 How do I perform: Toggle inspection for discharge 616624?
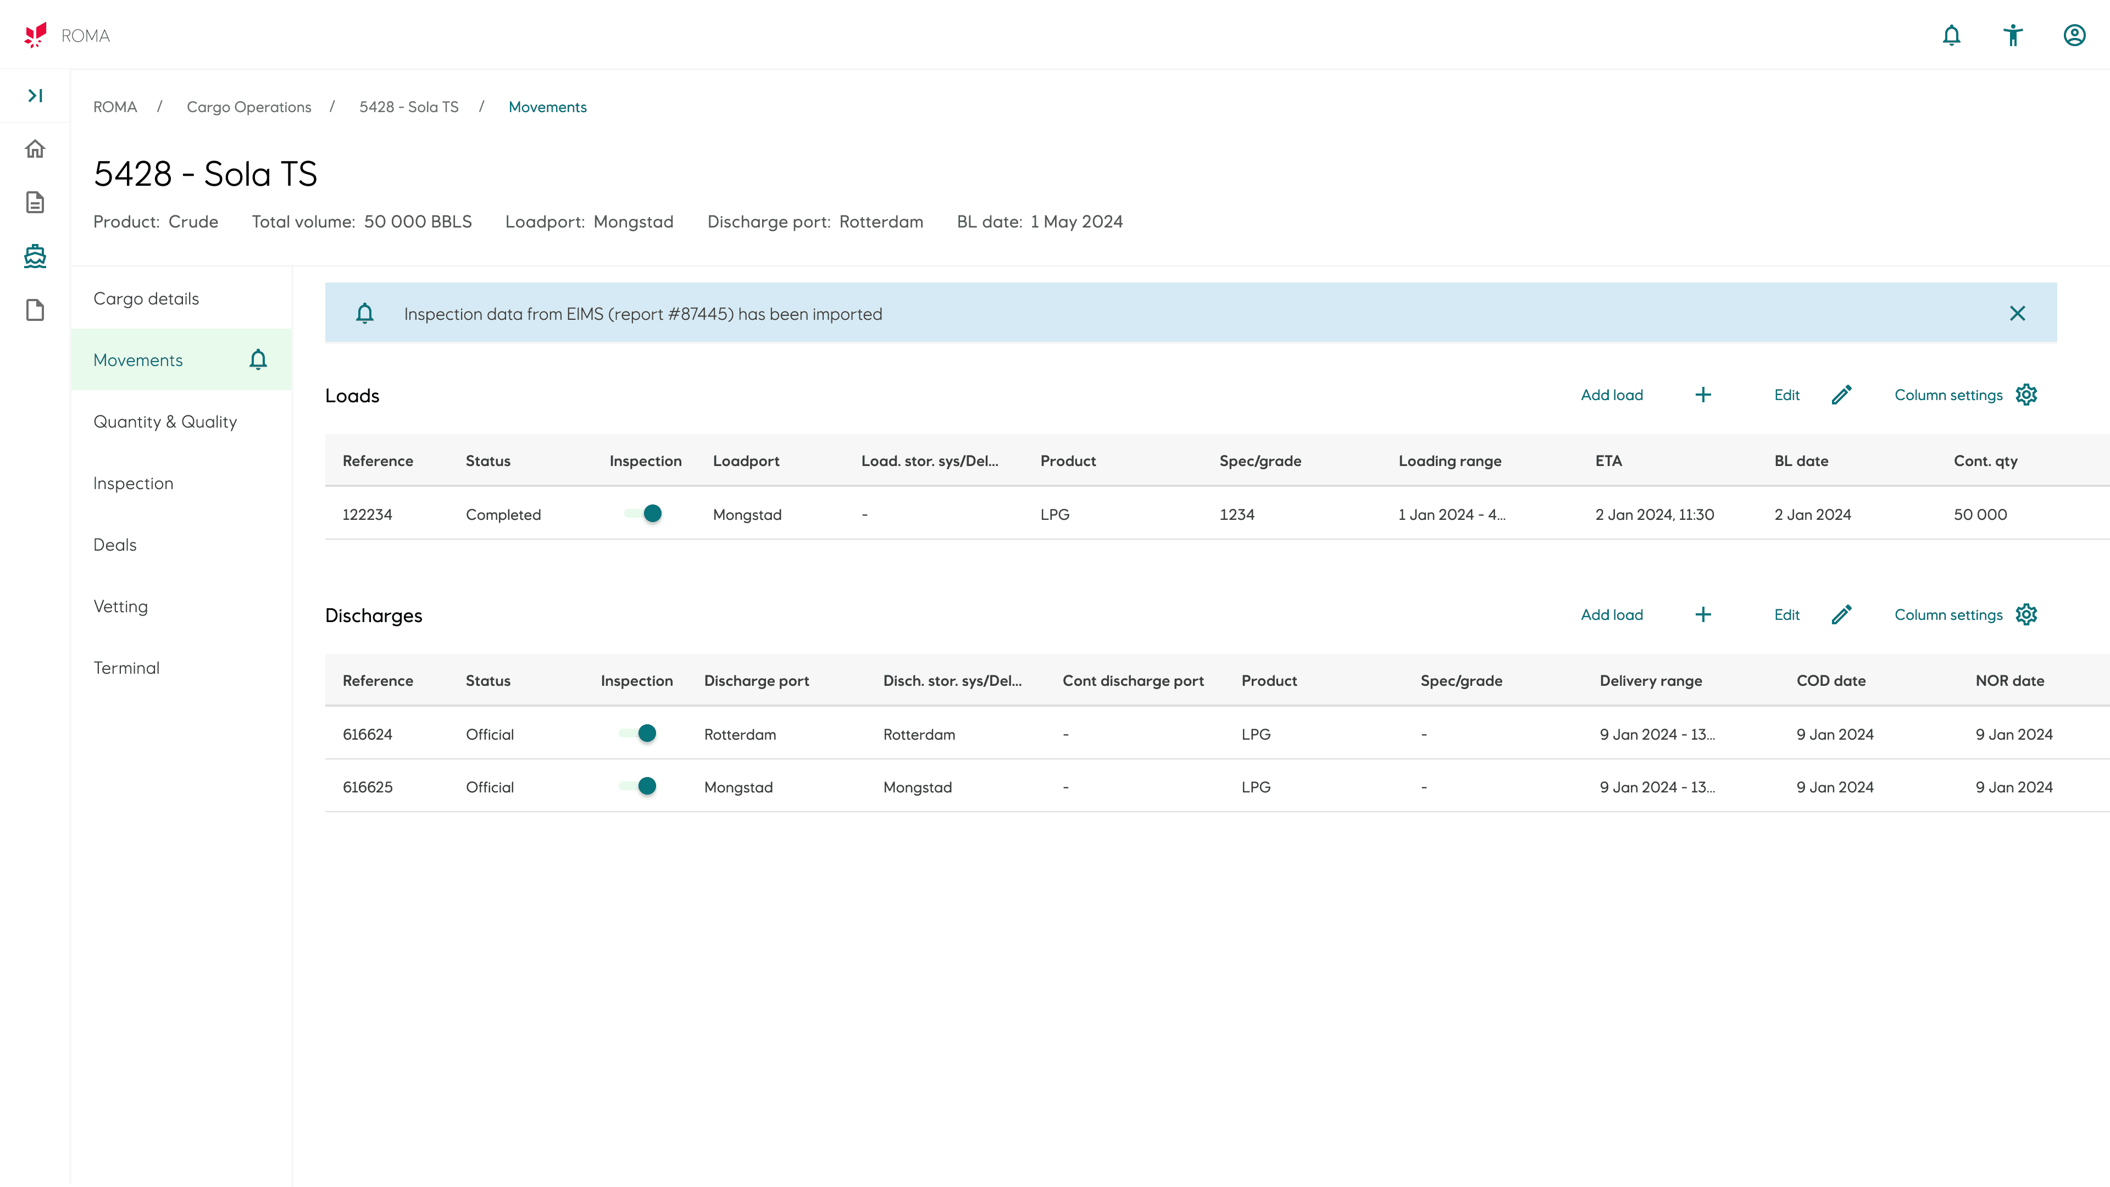pyautogui.click(x=638, y=733)
